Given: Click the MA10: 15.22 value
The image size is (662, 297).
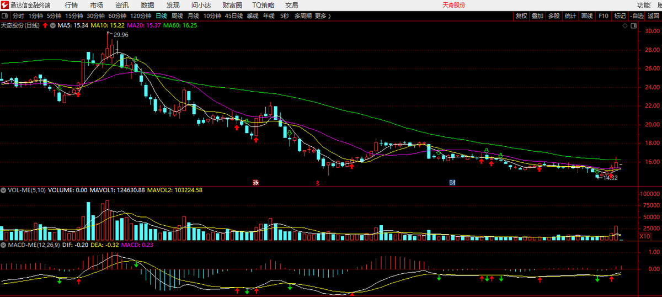Looking at the screenshot, I should 108,25.
